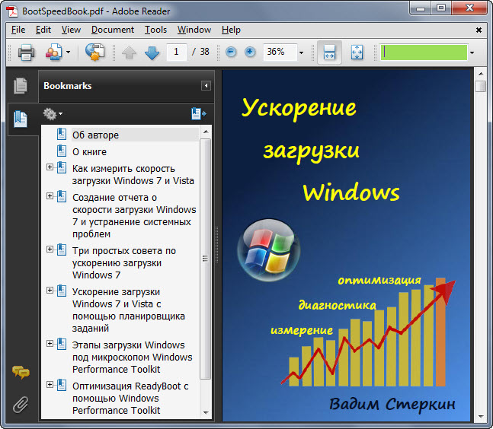Open 'Как измерить скорость загрузки' bookmark text
The height and width of the screenshot is (429, 493).
tap(133, 175)
